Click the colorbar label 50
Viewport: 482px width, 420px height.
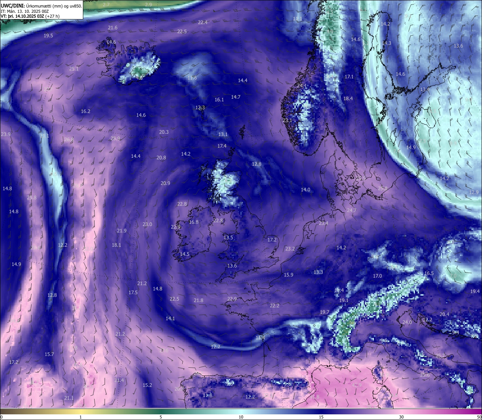point(479,417)
